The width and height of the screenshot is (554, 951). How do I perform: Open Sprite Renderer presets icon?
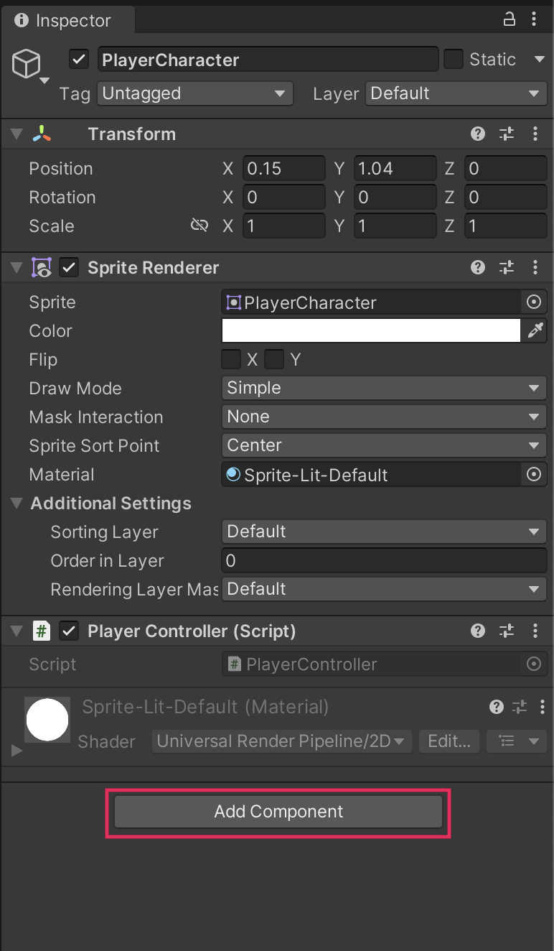[x=507, y=268]
